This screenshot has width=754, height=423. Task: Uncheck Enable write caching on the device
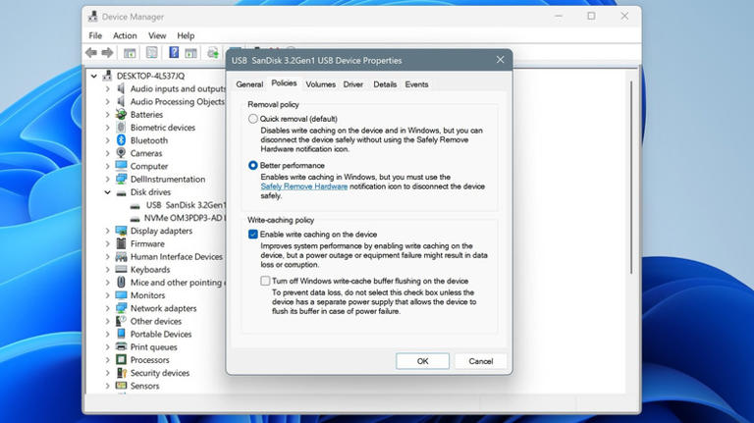coord(253,235)
